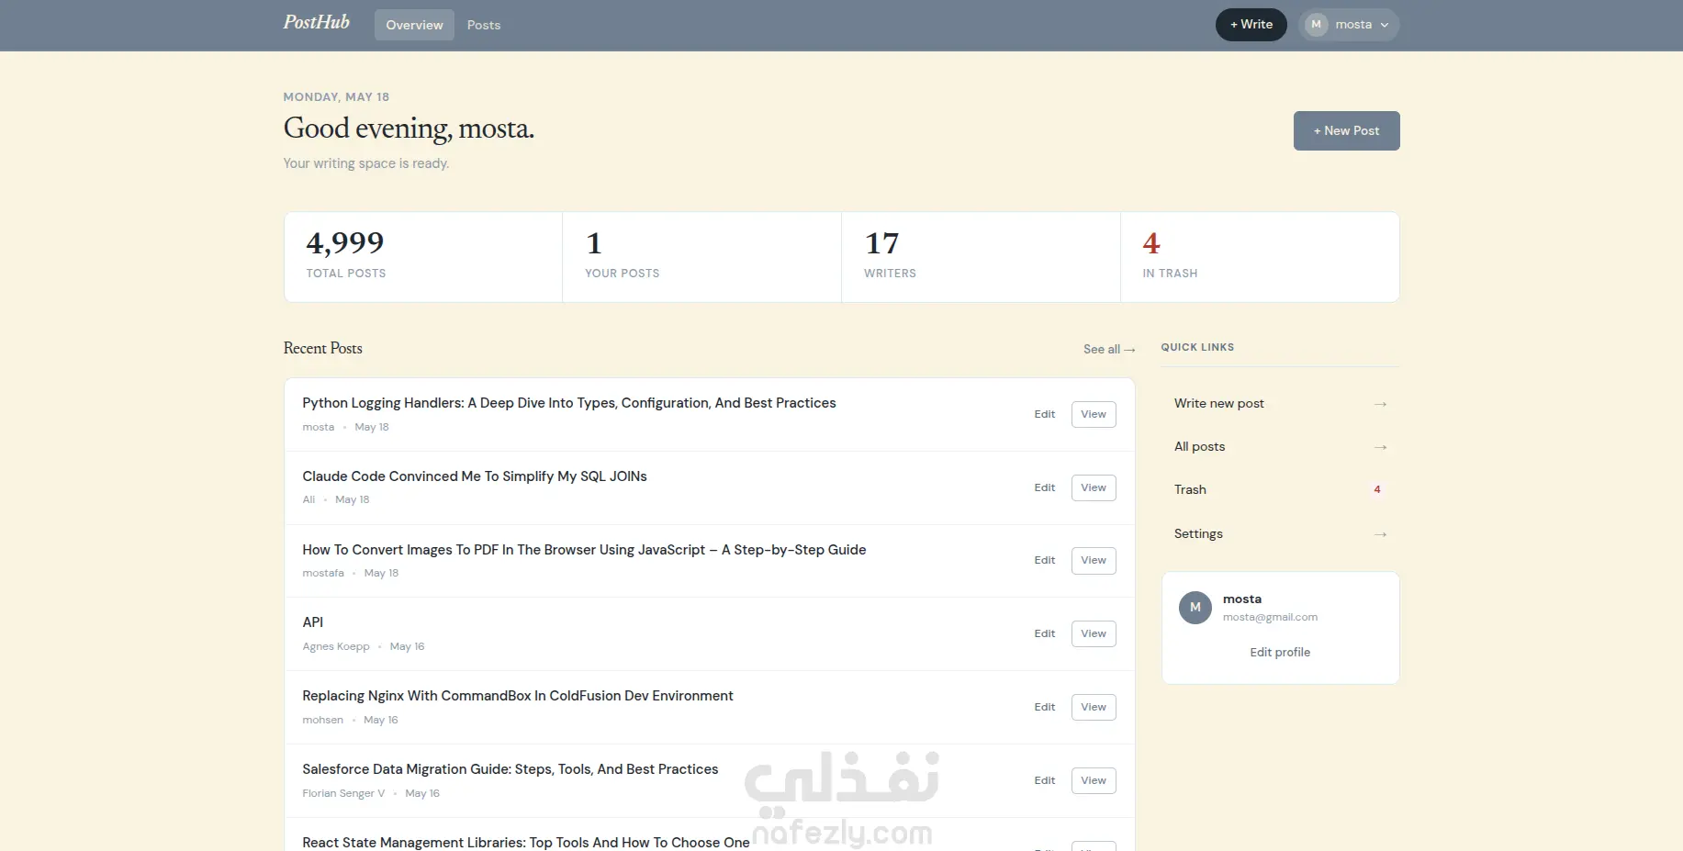
Task: Click the + New Post button
Action: click(1346, 130)
